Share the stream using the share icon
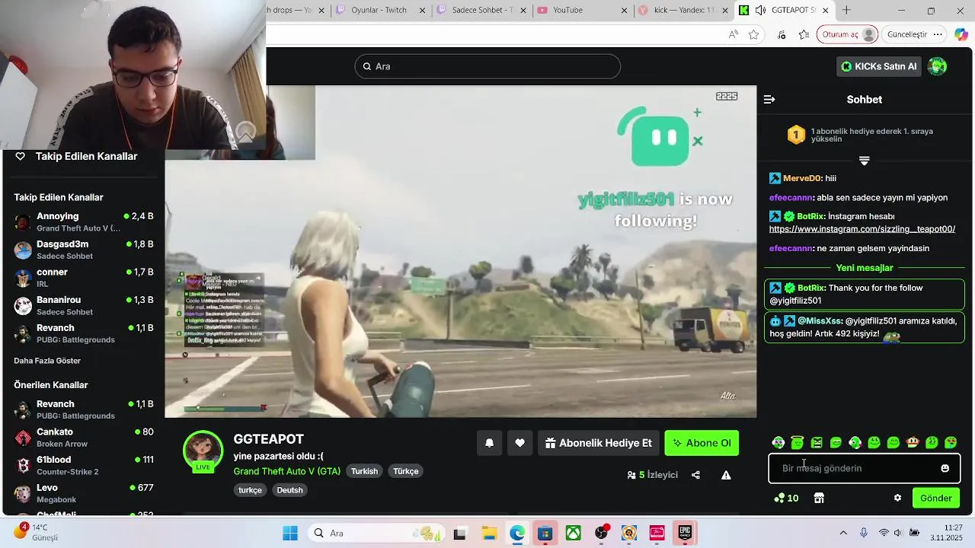Viewport: 975px width, 548px height. (x=695, y=475)
